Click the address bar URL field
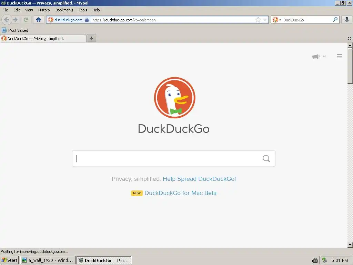 pos(173,20)
